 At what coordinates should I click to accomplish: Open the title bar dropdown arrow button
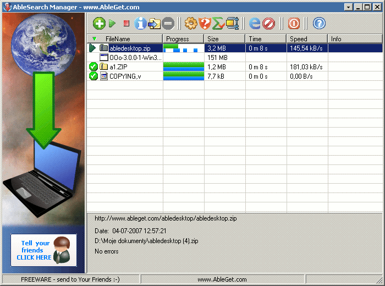point(349,7)
